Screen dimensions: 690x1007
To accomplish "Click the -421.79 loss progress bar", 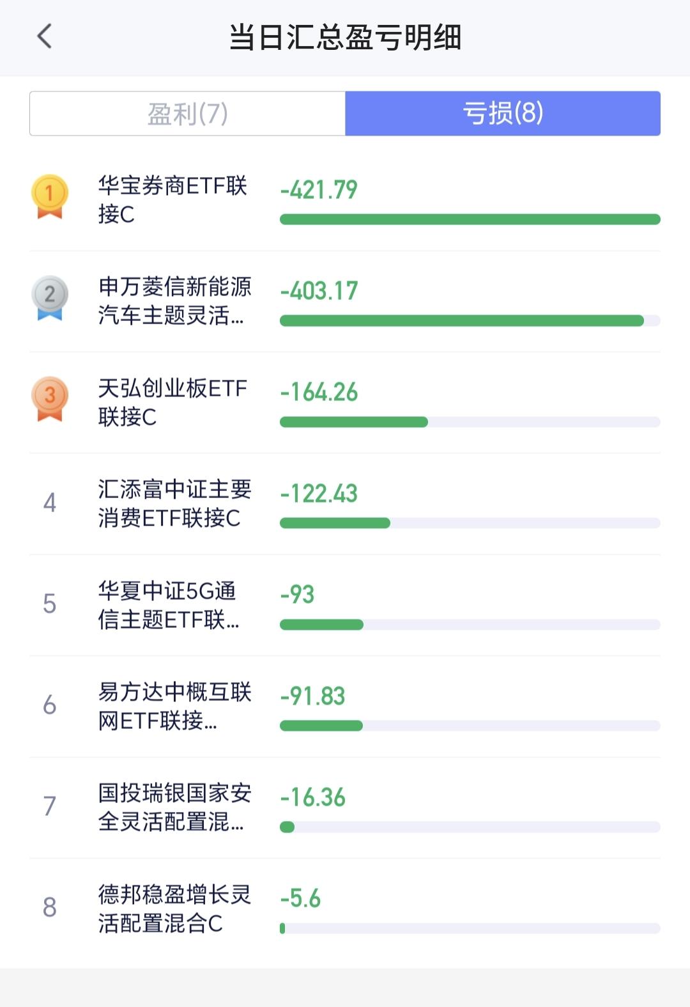I will click(x=470, y=219).
